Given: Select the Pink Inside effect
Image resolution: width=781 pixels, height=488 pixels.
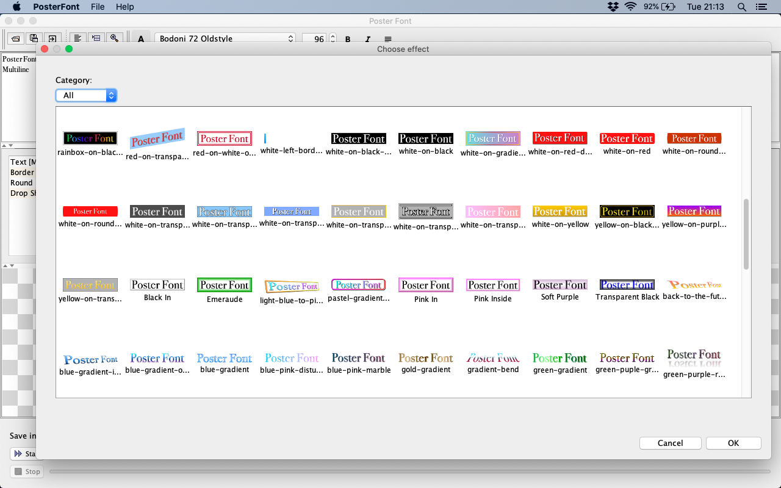Looking at the screenshot, I should (x=493, y=285).
